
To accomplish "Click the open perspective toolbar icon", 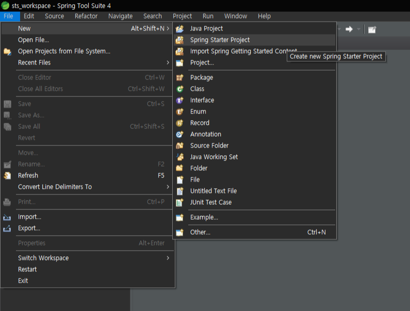I will 372,29.
